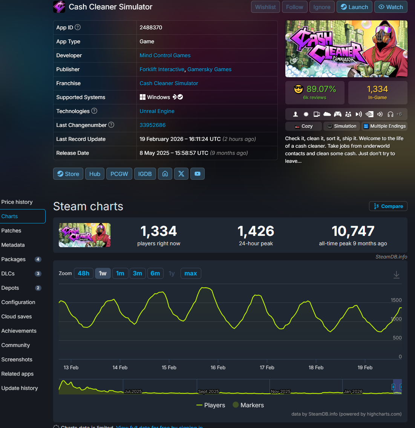
Task: Open the homepage link with house icon
Action: pyautogui.click(x=165, y=174)
